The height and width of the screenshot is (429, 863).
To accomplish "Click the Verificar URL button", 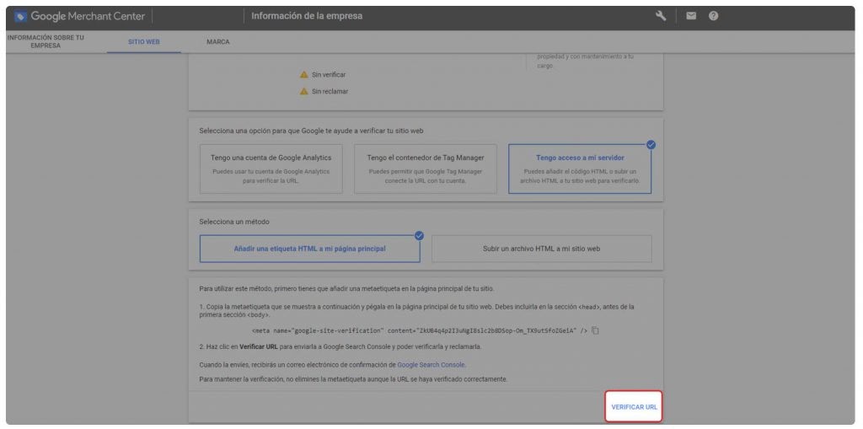I will pos(634,407).
